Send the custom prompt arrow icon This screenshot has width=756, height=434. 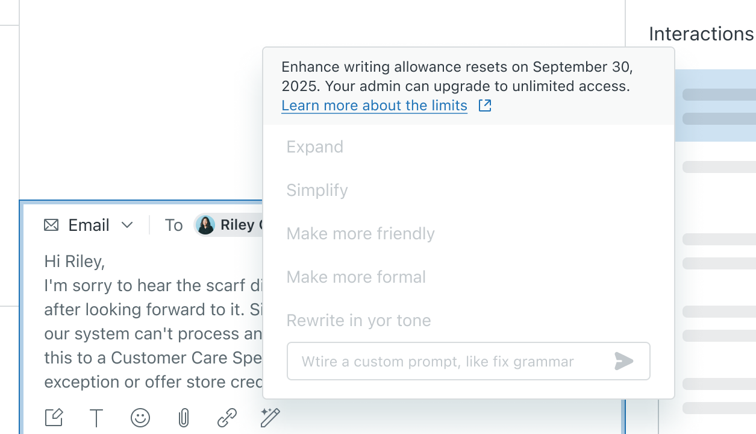(x=624, y=361)
